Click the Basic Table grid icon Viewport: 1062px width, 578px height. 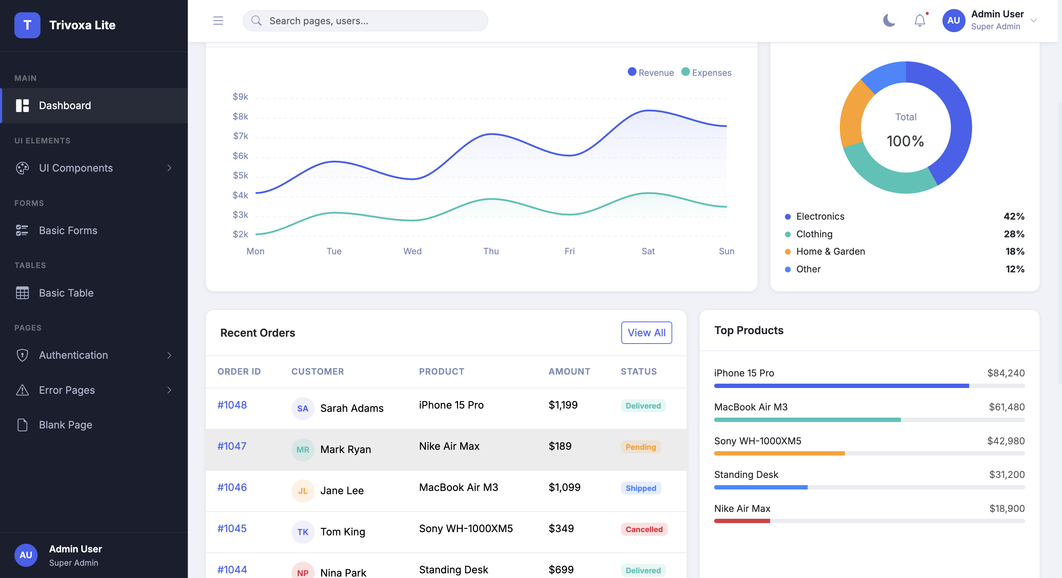(x=22, y=293)
